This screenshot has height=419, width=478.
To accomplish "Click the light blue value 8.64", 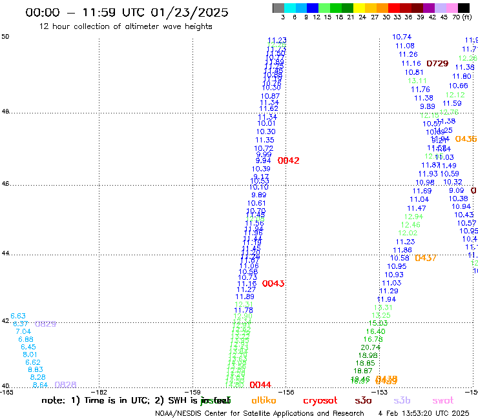I will pyautogui.click(x=40, y=385).
